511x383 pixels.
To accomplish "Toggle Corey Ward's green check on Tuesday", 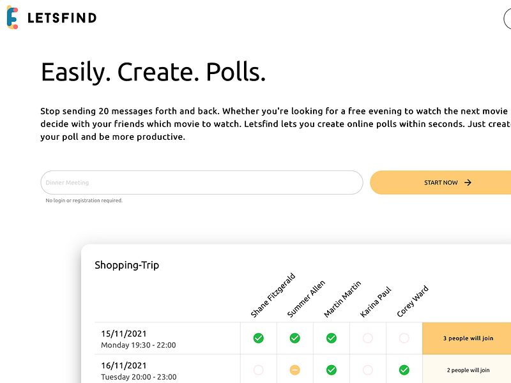I will 404,370.
